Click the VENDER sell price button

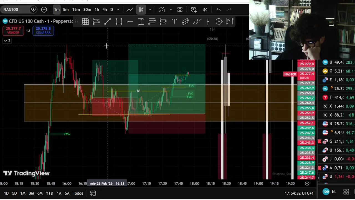click(x=13, y=31)
